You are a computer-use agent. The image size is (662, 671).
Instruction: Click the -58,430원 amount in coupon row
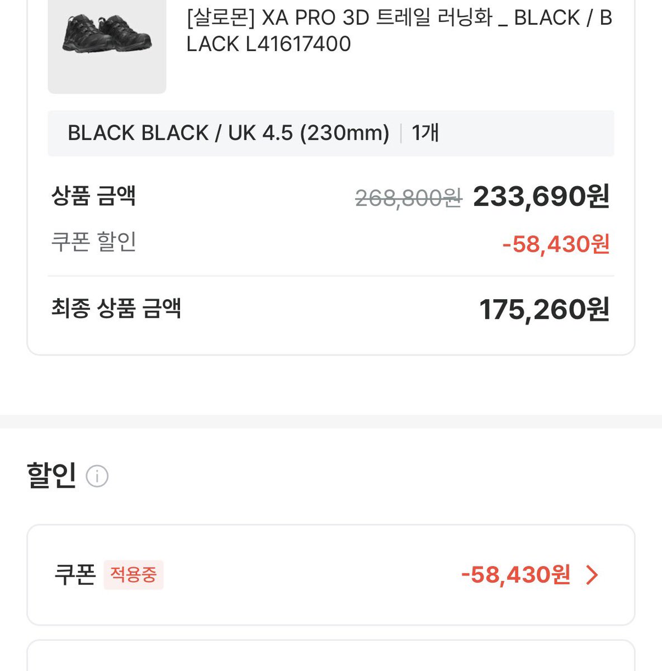(516, 575)
